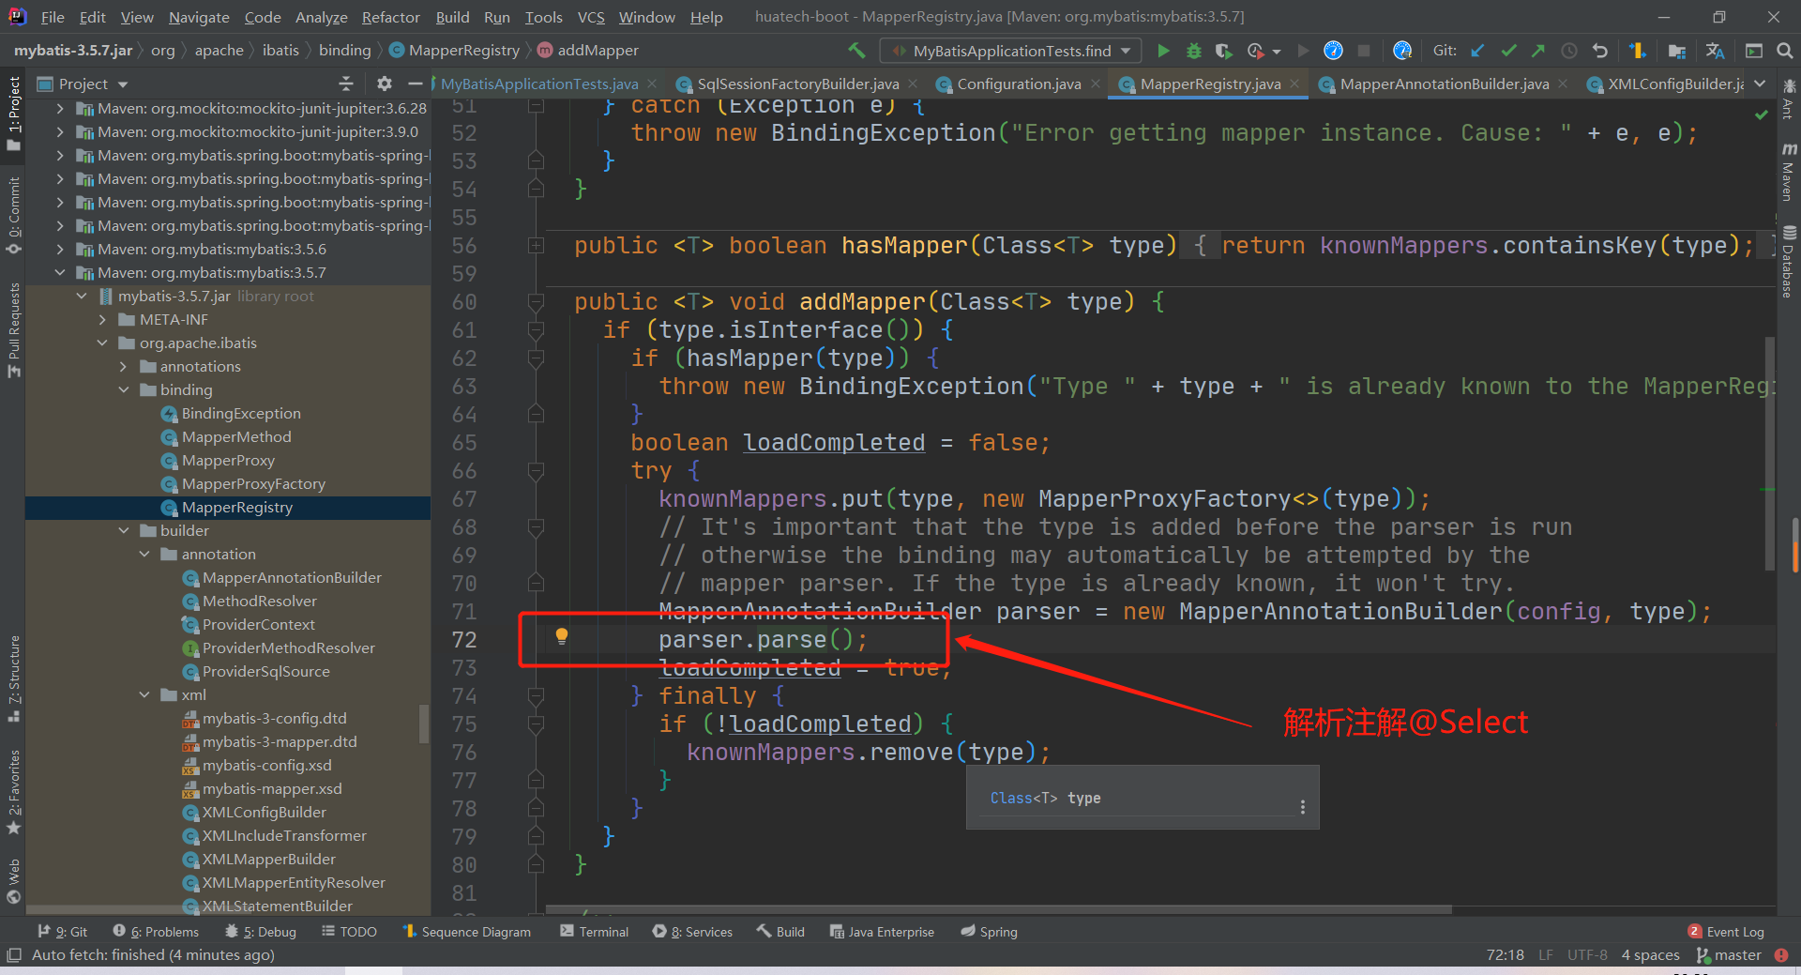This screenshot has height=975, width=1801.
Task: Click the red error indicator in status bar
Action: pyautogui.click(x=1781, y=955)
